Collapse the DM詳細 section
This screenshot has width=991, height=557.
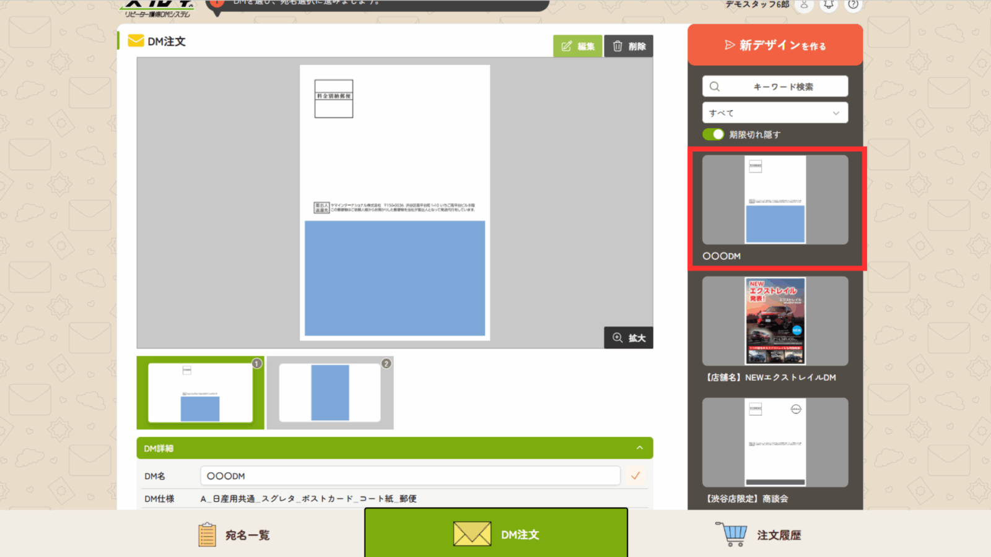click(640, 448)
